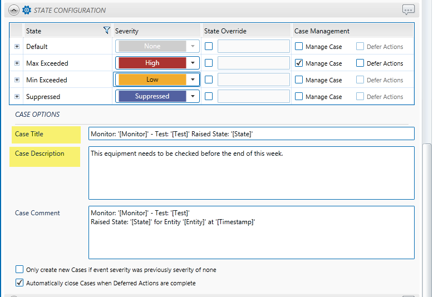Collapse the State Configuration section
Viewport: 433px width, 297px height.
pos(14,10)
